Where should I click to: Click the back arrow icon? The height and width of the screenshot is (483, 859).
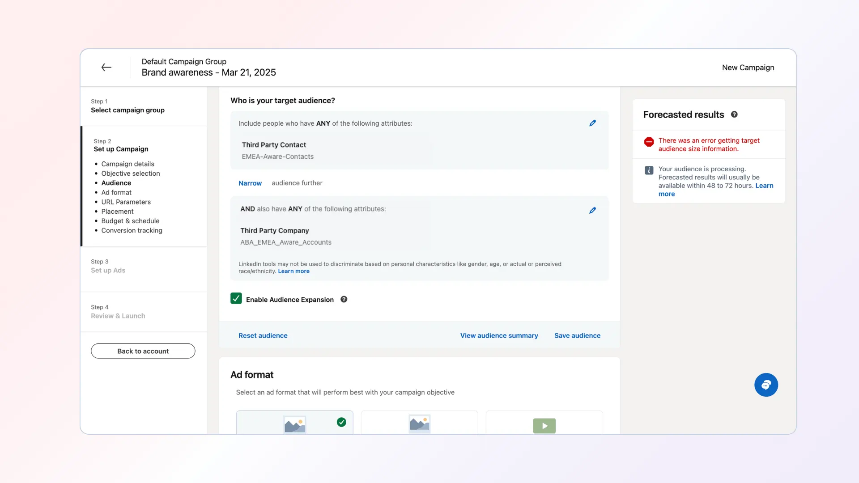pos(106,68)
